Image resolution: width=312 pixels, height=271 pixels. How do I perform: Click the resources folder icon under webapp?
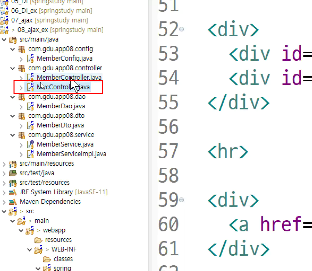tap(38, 240)
